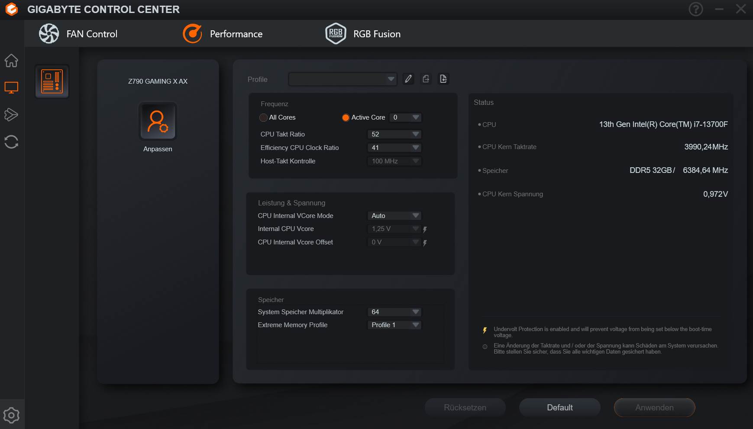Select the monitor icon in the sidebar
This screenshot has width=753, height=429.
11,88
